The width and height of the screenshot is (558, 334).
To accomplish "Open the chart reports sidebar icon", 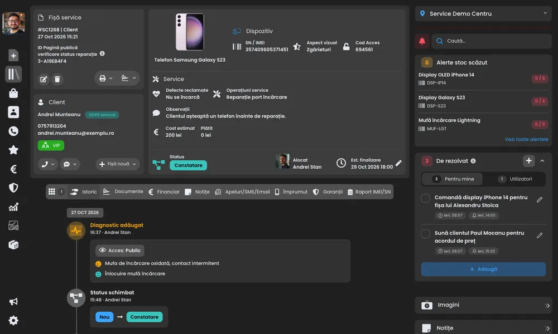I will (13, 207).
